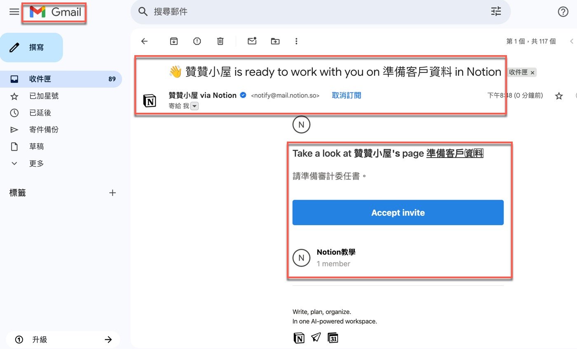Click 請準備審計委任書 message text
This screenshot has width=577, height=349.
[330, 176]
